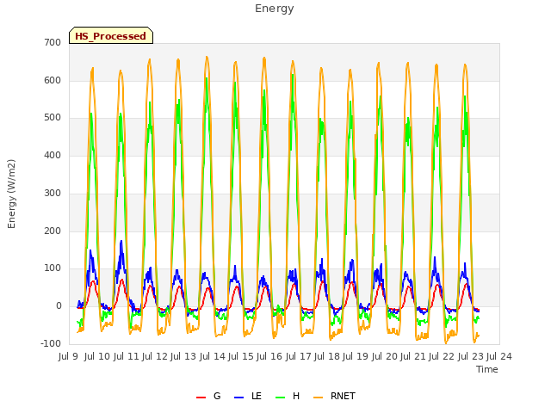Click the 100 y-axis tick label
The width and height of the screenshot is (551, 413).
tap(53, 268)
